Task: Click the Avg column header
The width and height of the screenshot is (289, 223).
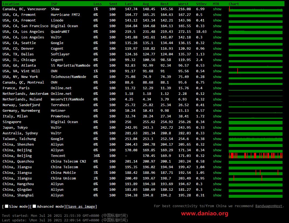Action: (x=146, y=4)
